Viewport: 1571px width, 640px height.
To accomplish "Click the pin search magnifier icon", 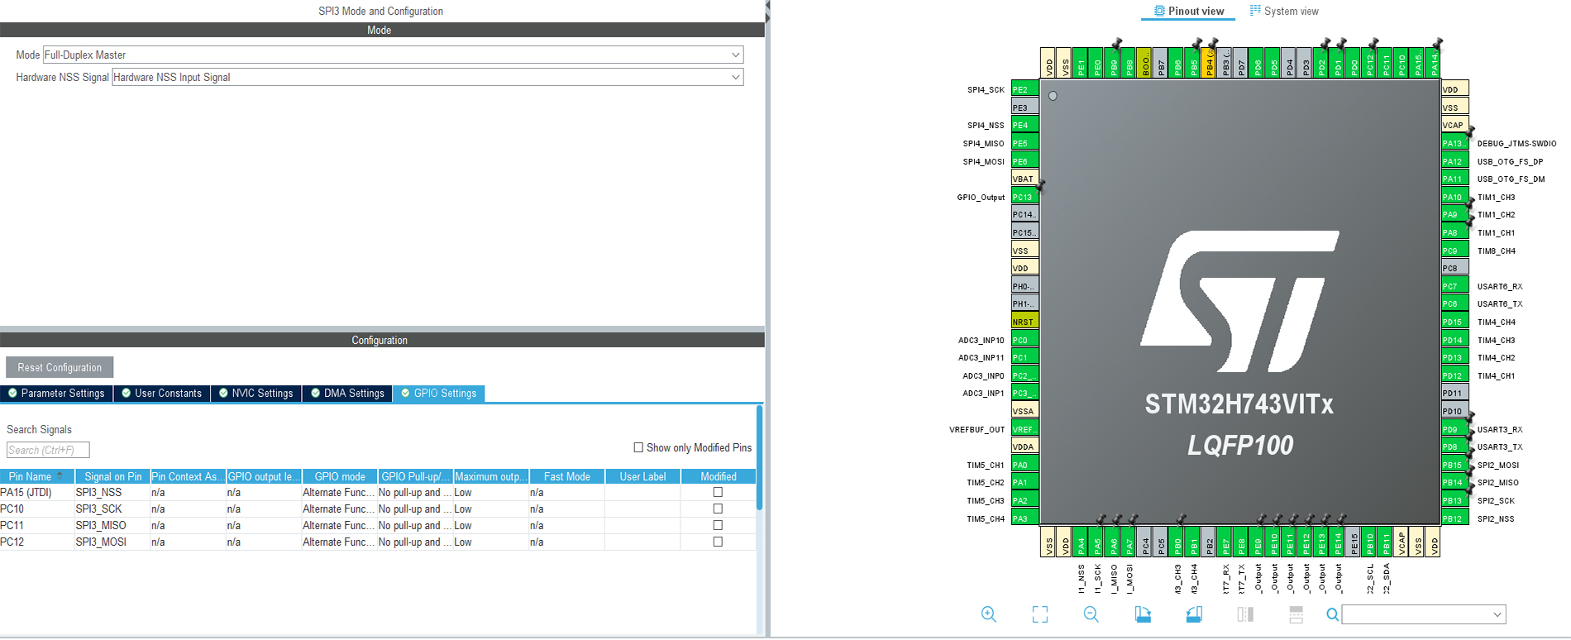I will (1332, 614).
